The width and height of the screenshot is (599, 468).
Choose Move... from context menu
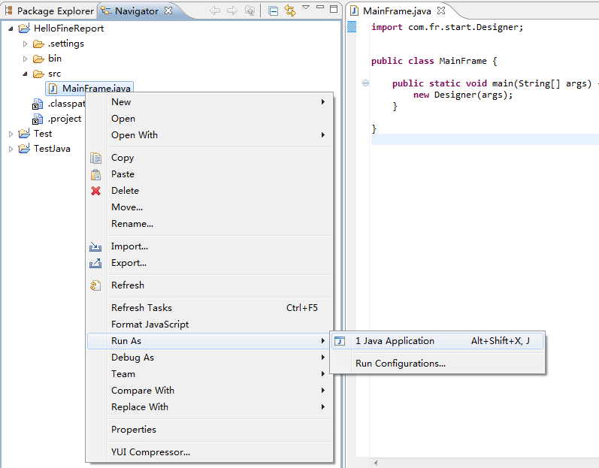[210, 207]
